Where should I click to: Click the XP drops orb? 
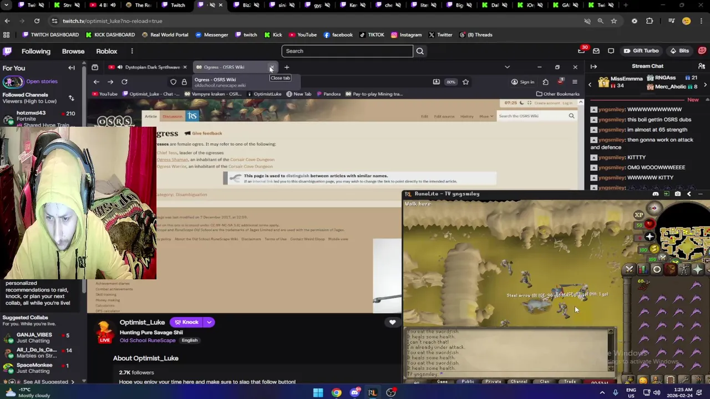coord(638,215)
